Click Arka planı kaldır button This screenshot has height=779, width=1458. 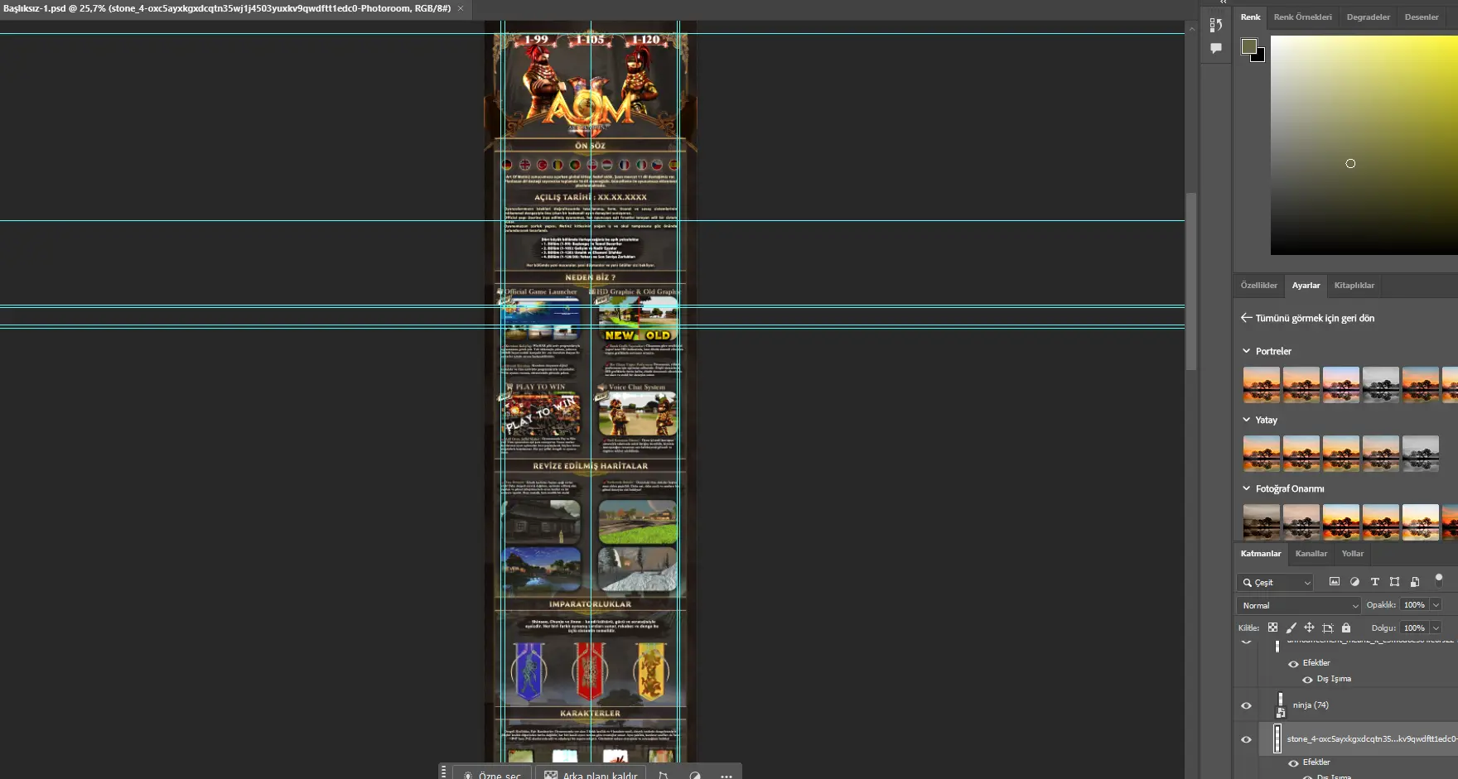point(591,775)
